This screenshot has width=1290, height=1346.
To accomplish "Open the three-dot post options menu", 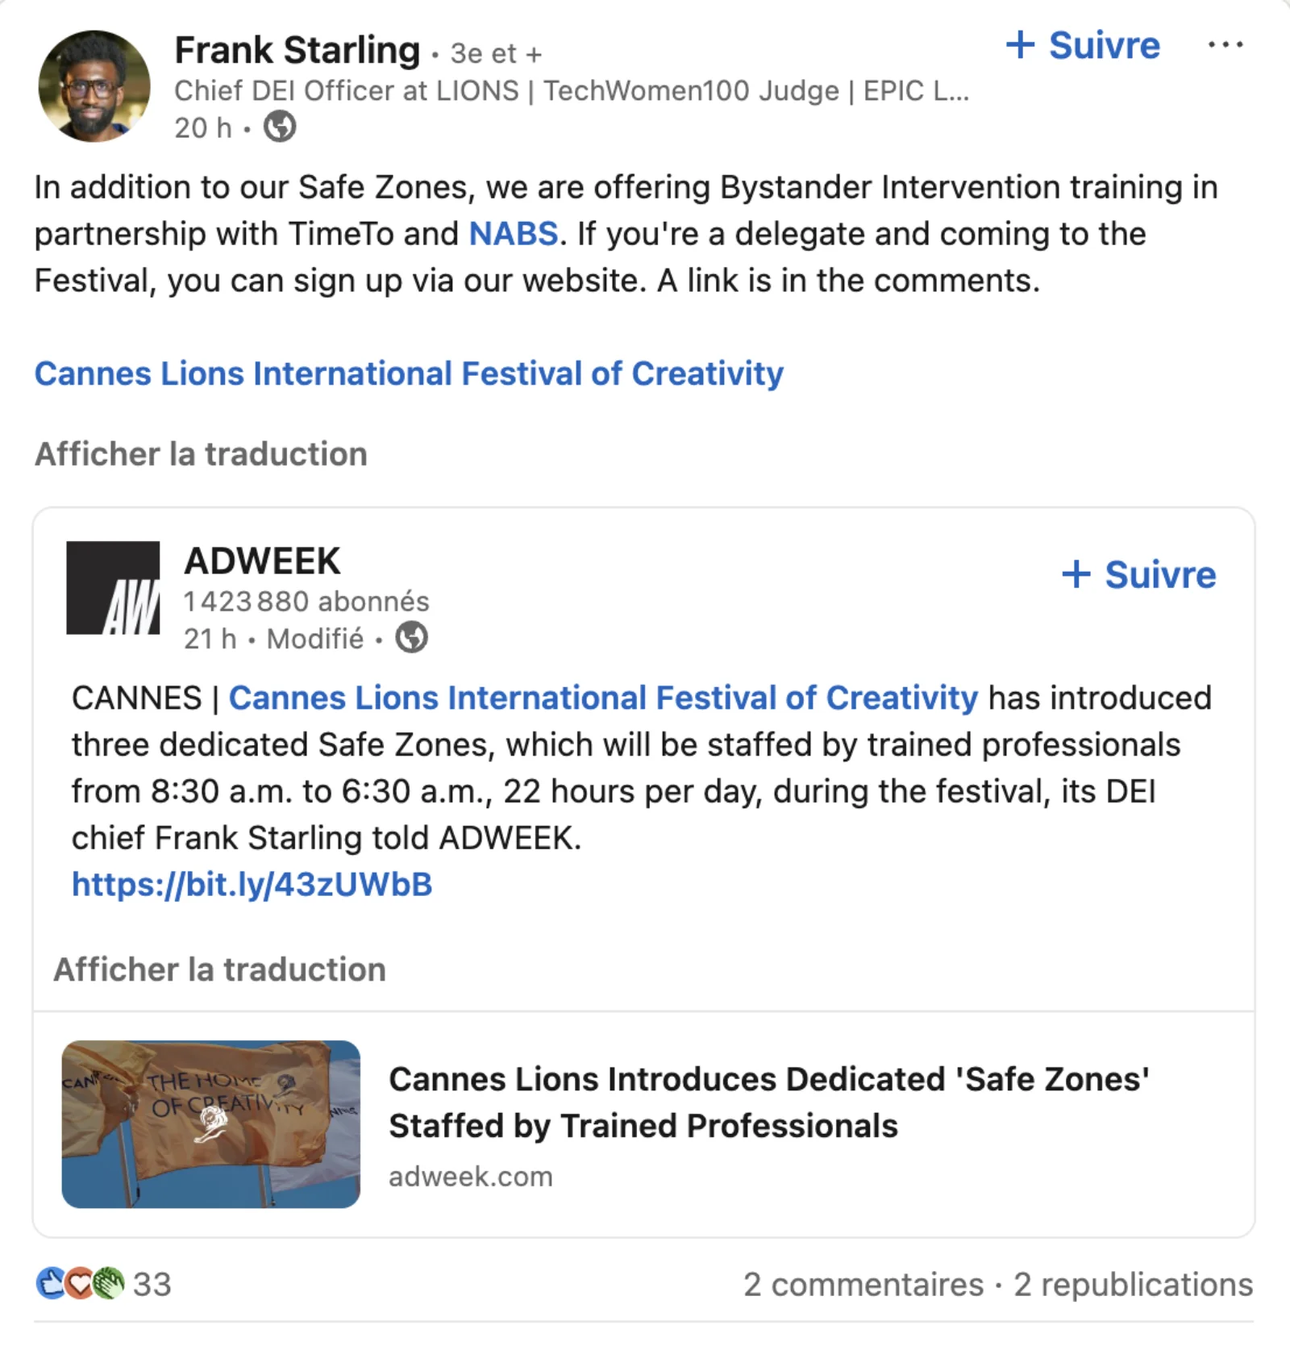I will 1225,45.
